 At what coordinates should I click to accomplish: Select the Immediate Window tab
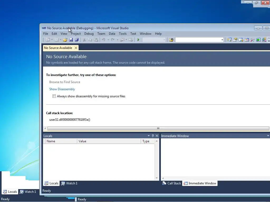200,183
